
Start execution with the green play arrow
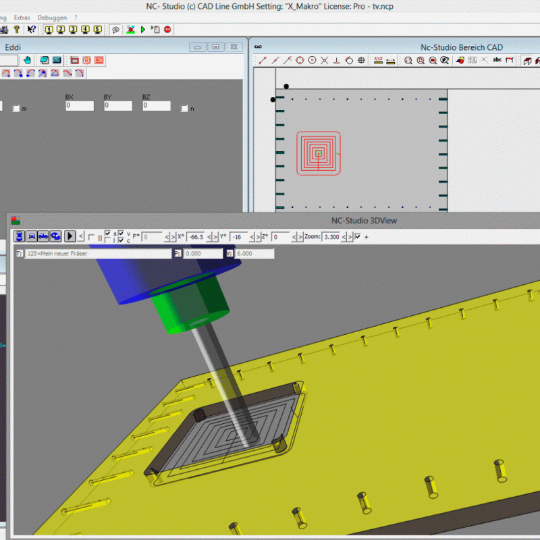(143, 29)
